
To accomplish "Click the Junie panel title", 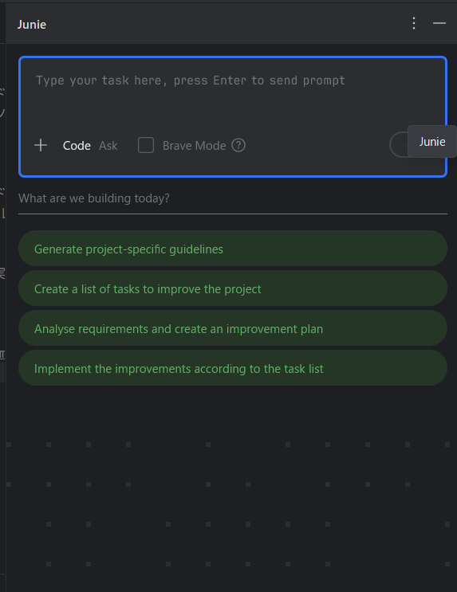I will [32, 25].
